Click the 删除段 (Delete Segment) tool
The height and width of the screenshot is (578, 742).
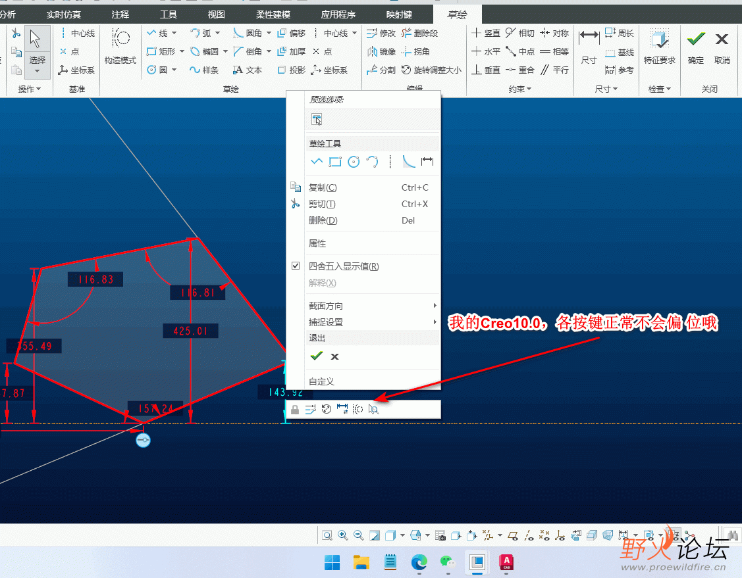[x=420, y=33]
